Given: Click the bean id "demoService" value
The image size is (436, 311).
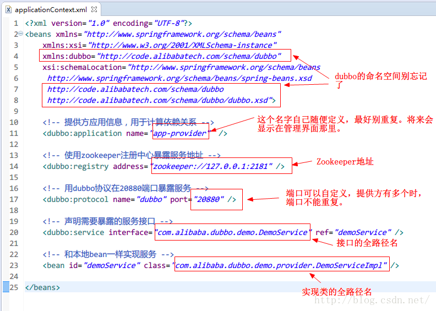Looking at the screenshot, I should point(112,265).
